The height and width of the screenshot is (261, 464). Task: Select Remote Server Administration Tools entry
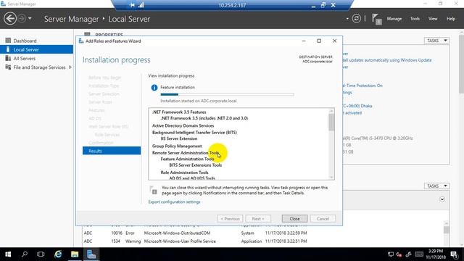(186, 153)
